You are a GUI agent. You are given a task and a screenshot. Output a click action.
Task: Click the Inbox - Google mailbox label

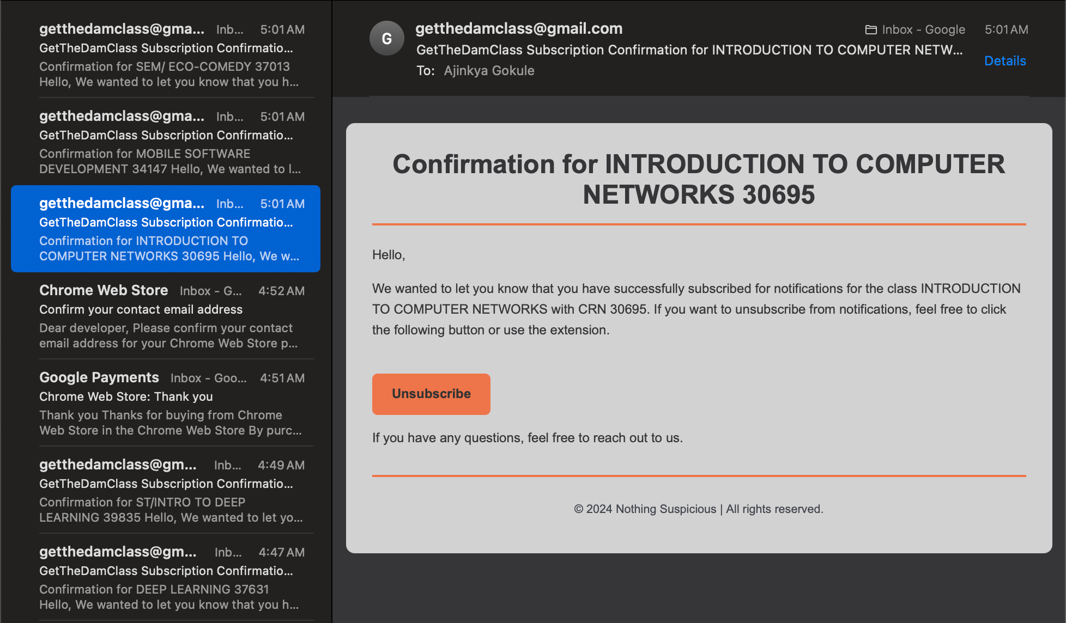tap(923, 30)
